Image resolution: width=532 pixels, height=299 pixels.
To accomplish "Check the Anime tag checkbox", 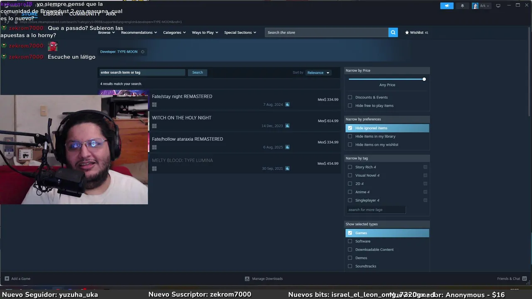I will [350, 192].
